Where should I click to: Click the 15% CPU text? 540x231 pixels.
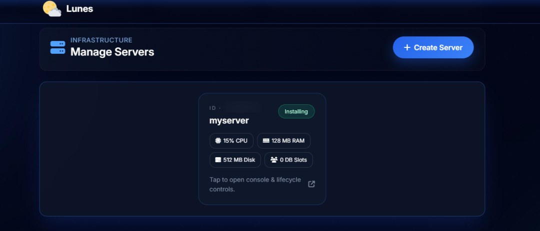pyautogui.click(x=235, y=141)
